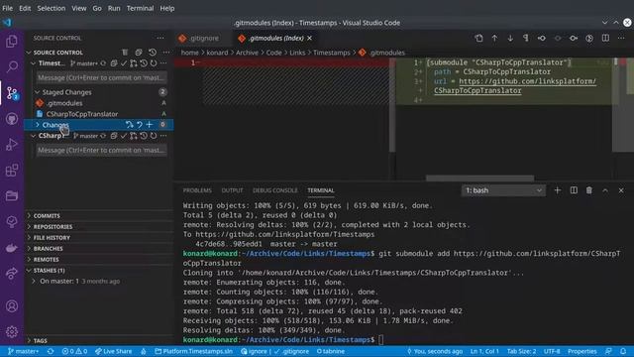
Task: Click master+ branch in status bar
Action: (x=23, y=351)
